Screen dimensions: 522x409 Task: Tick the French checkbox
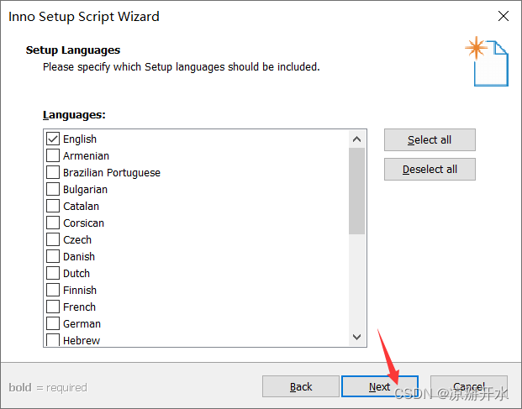point(53,307)
